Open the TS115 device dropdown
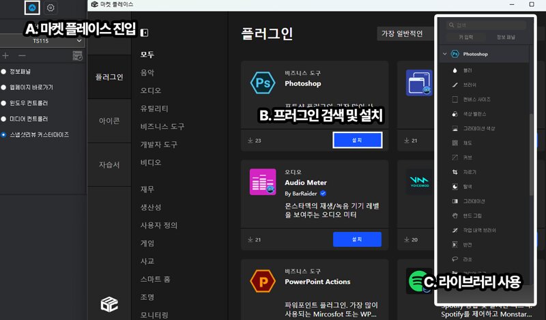Image resolution: width=546 pixels, height=320 pixels. coord(41,41)
